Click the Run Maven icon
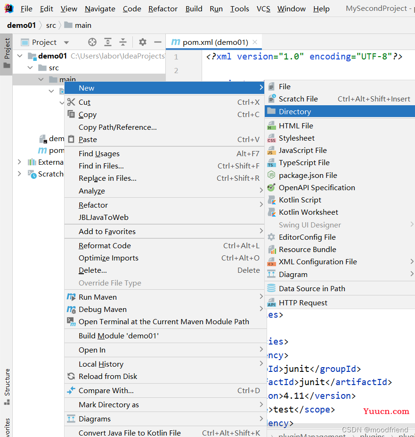This screenshot has width=415, height=437. pyautogui.click(x=71, y=297)
